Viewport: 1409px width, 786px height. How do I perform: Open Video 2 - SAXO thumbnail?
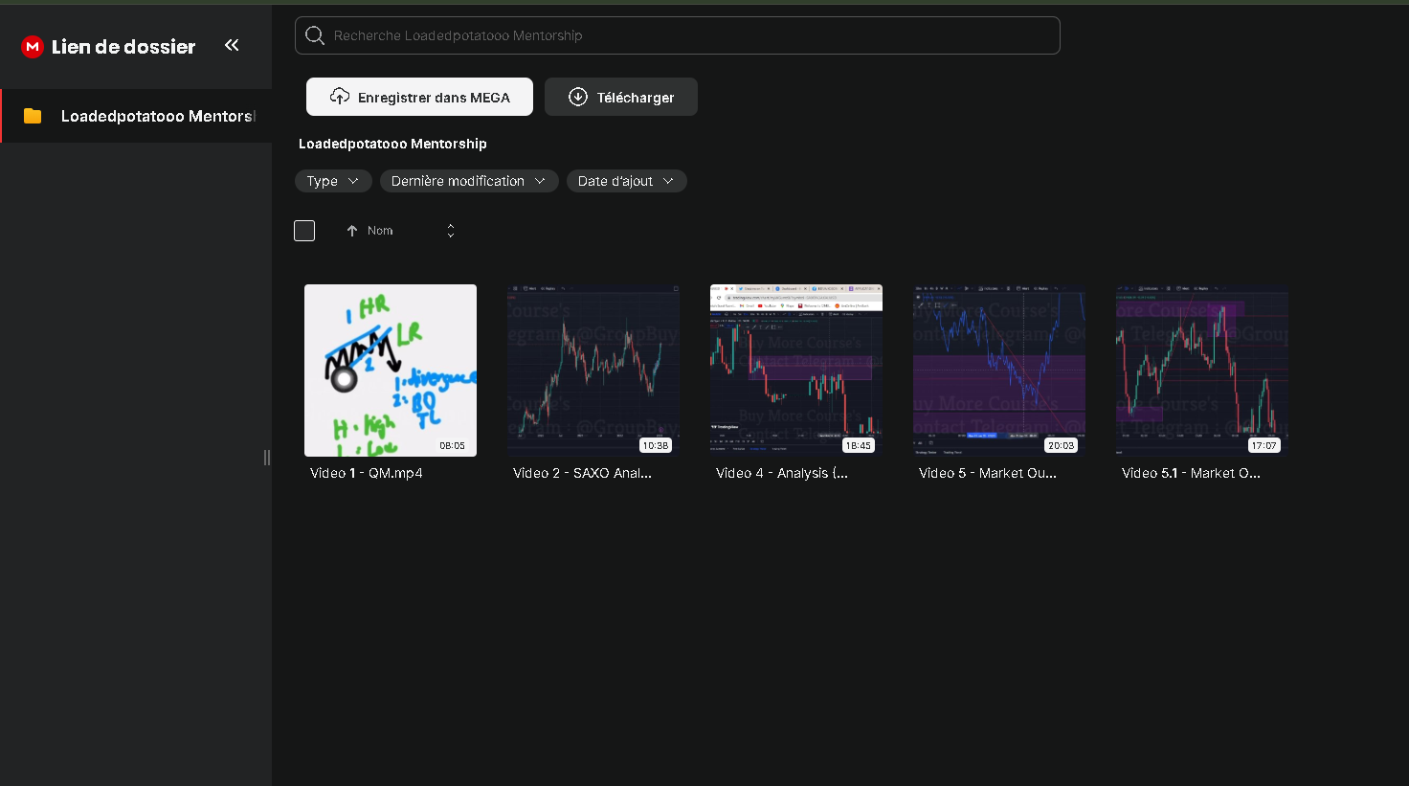[x=593, y=371]
